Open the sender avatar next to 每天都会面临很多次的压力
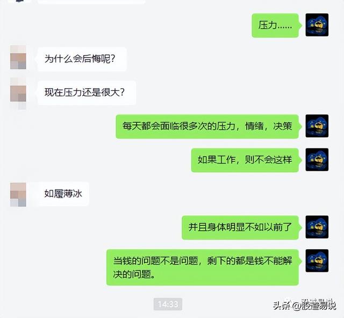Screen dimensions: 344x318 317,126
